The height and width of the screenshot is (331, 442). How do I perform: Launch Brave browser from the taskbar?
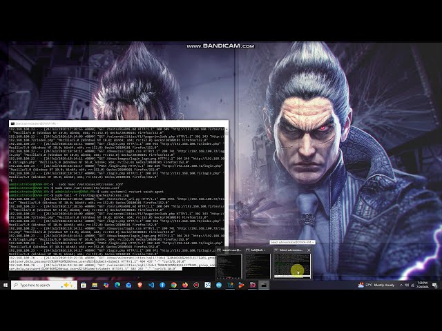(140, 285)
